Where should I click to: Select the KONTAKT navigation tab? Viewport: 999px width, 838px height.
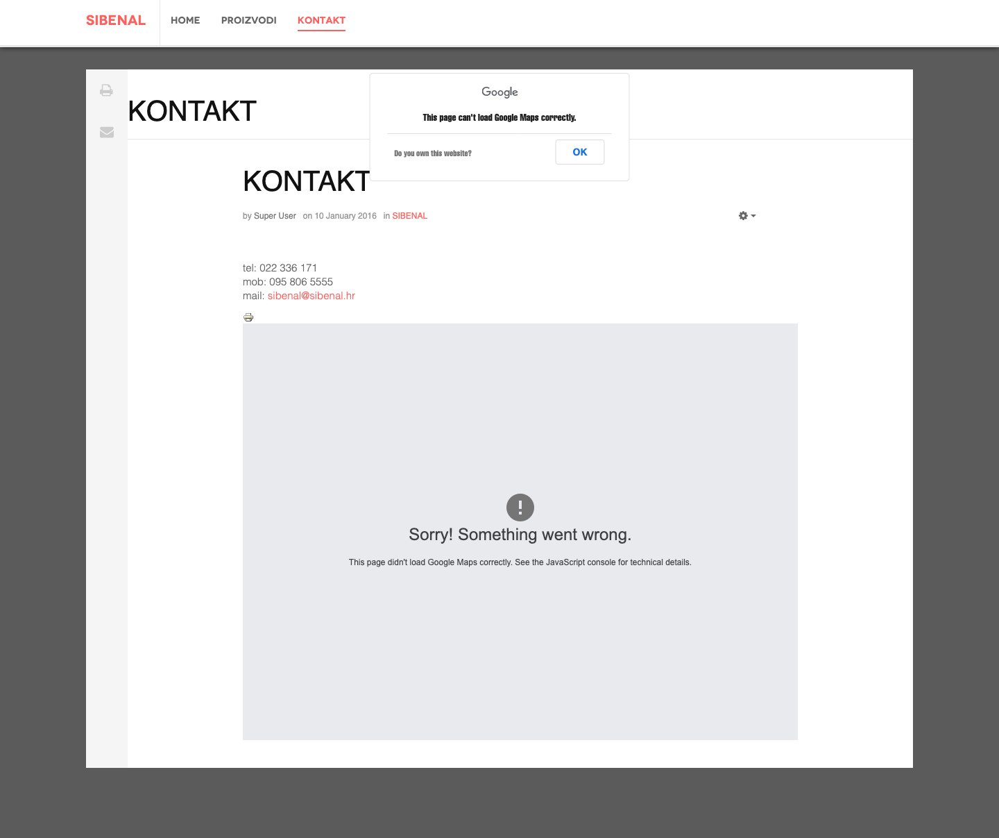[321, 20]
